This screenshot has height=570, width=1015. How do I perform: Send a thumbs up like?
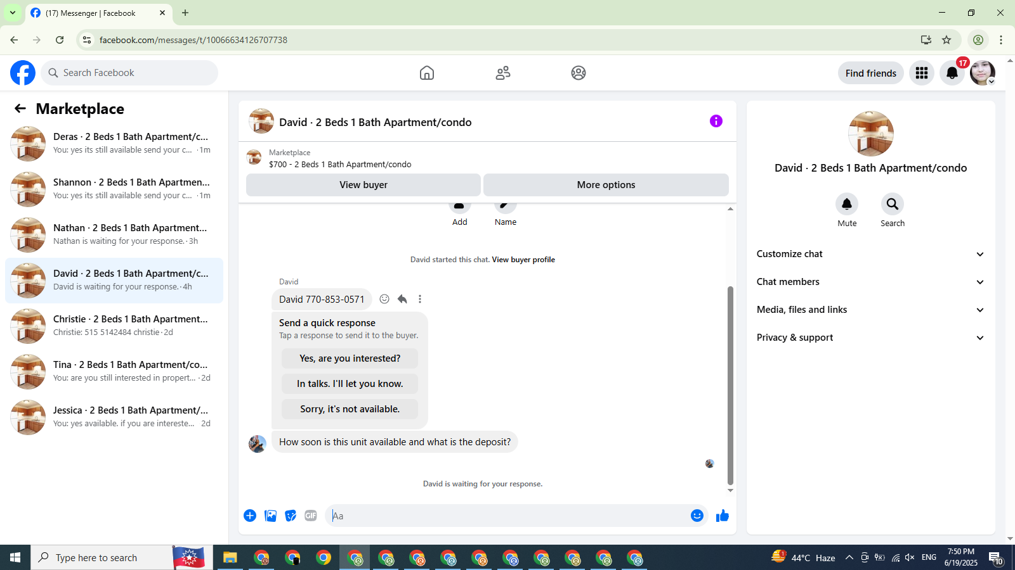[723, 516]
